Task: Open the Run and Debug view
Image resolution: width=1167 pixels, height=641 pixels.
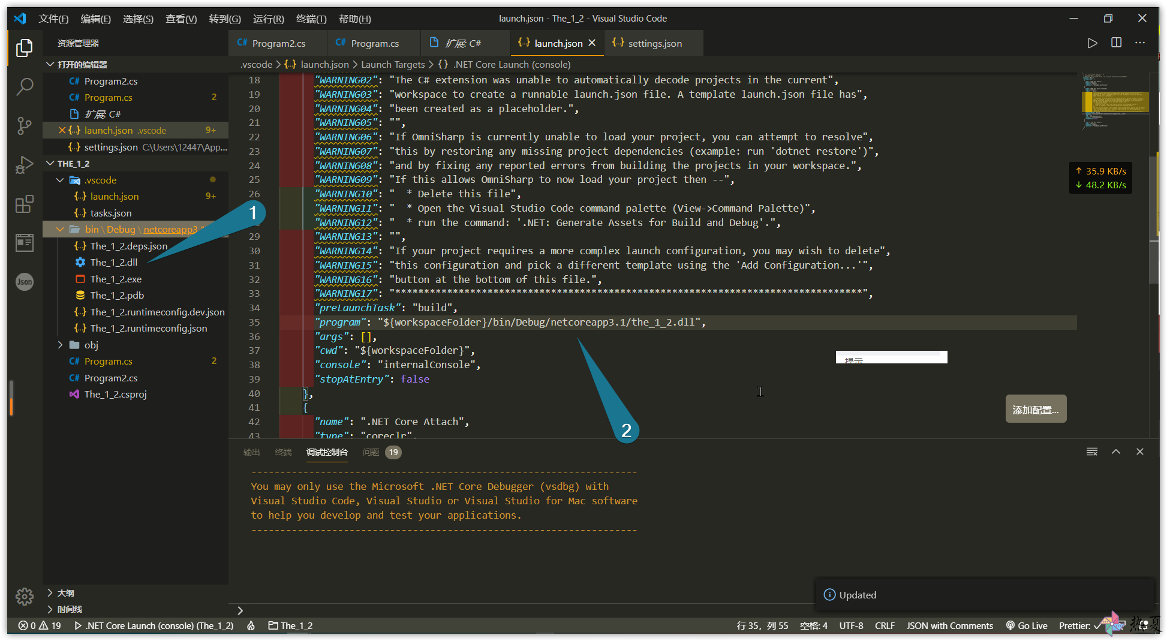Action: tap(24, 165)
